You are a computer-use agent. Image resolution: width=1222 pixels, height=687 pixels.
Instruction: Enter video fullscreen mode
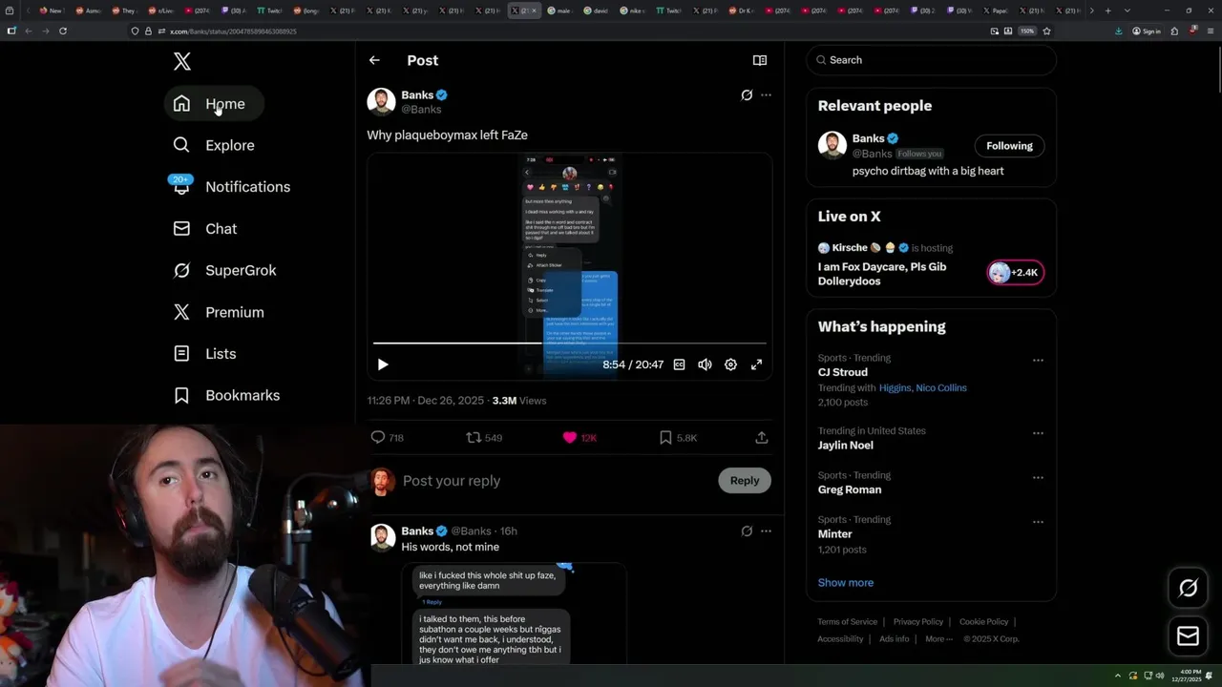click(756, 364)
